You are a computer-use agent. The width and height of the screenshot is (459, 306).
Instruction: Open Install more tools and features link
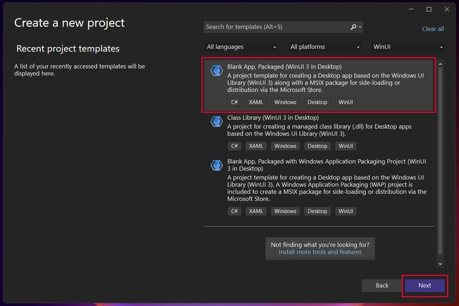(x=320, y=252)
